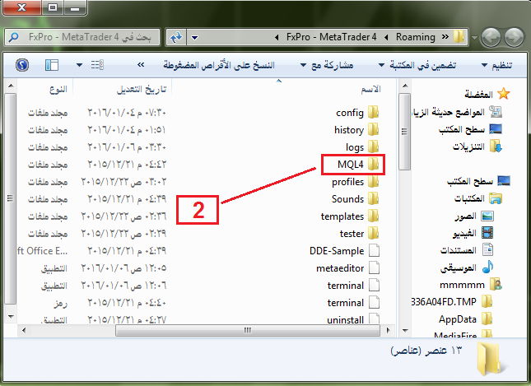
Task: Select the tester folder icon
Action: [373, 233]
